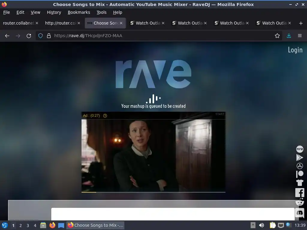This screenshot has width=307, height=230.
Task: Open the Google Play store icon
Action: tap(300, 158)
